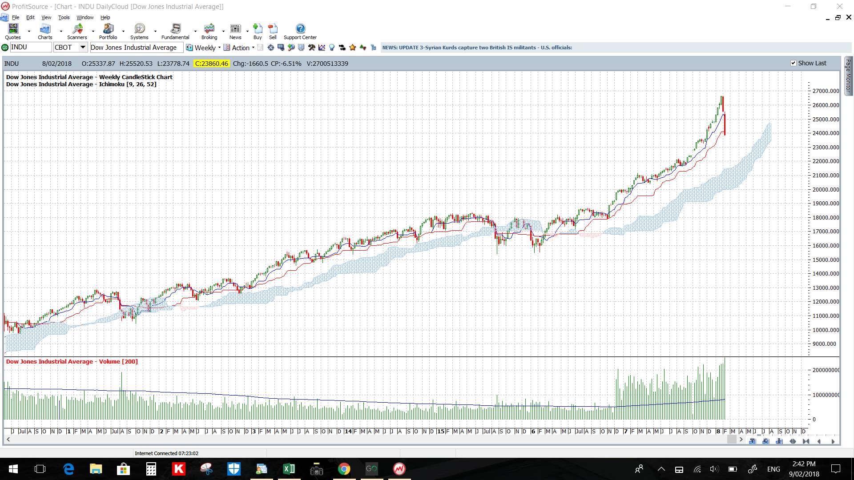
Task: Click the chart scrollbar left arrow
Action: [8, 440]
